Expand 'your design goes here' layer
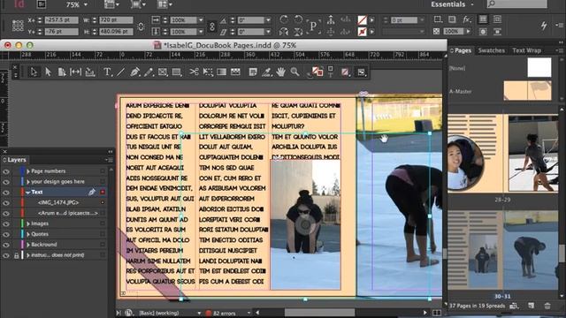 [x=27, y=182]
